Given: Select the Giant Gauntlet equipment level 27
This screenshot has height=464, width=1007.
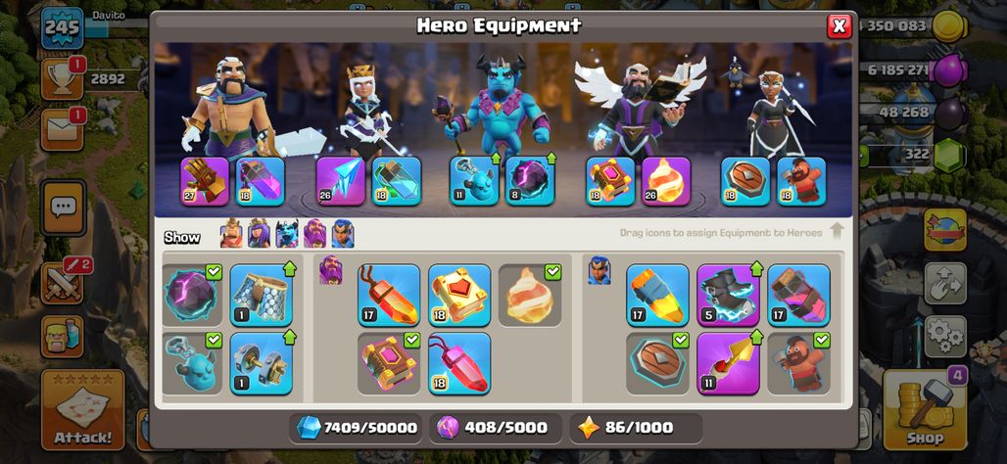Looking at the screenshot, I should tap(205, 181).
